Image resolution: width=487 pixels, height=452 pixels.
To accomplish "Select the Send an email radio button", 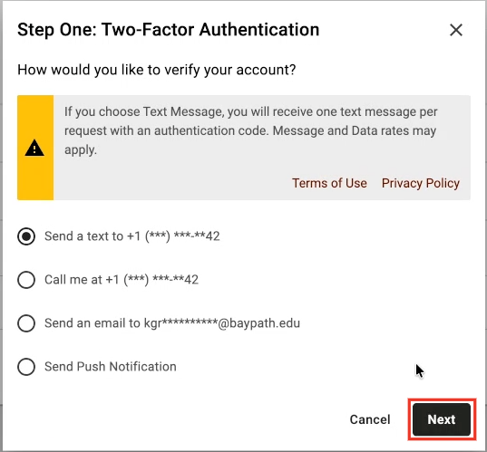I will click(26, 323).
